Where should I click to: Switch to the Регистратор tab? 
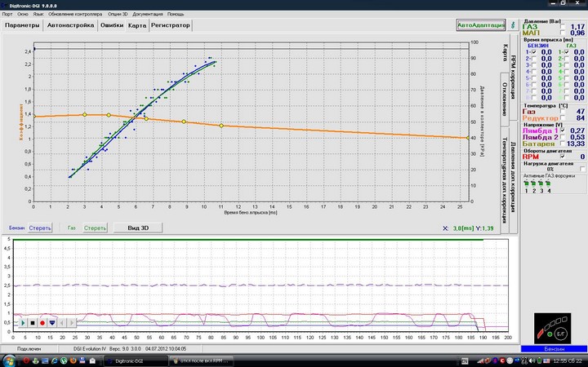170,25
